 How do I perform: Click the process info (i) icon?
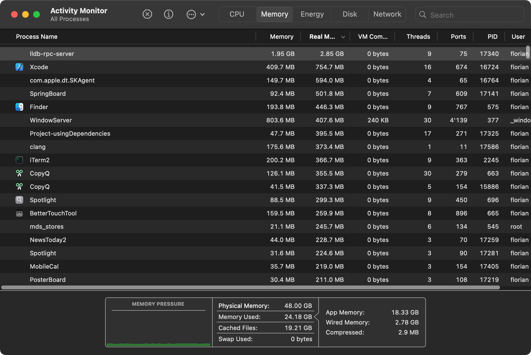point(168,14)
